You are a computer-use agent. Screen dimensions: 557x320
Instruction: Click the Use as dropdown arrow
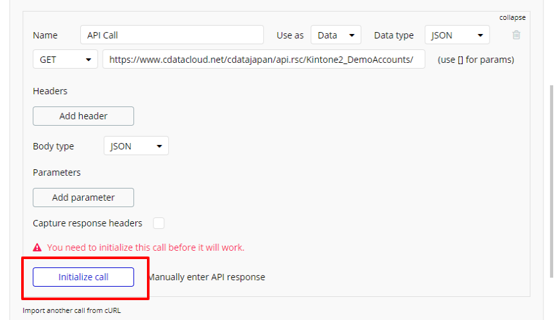352,35
